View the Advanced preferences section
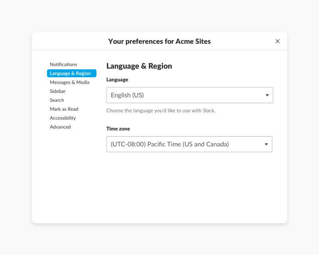 coord(61,127)
